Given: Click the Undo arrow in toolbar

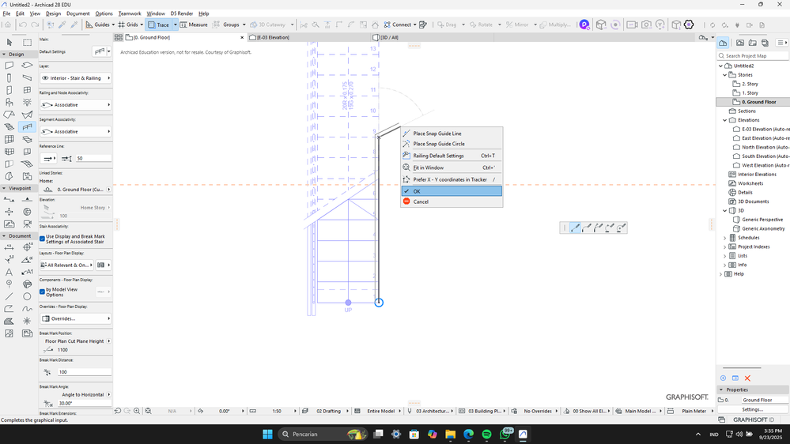Looking at the screenshot, I should 23,24.
